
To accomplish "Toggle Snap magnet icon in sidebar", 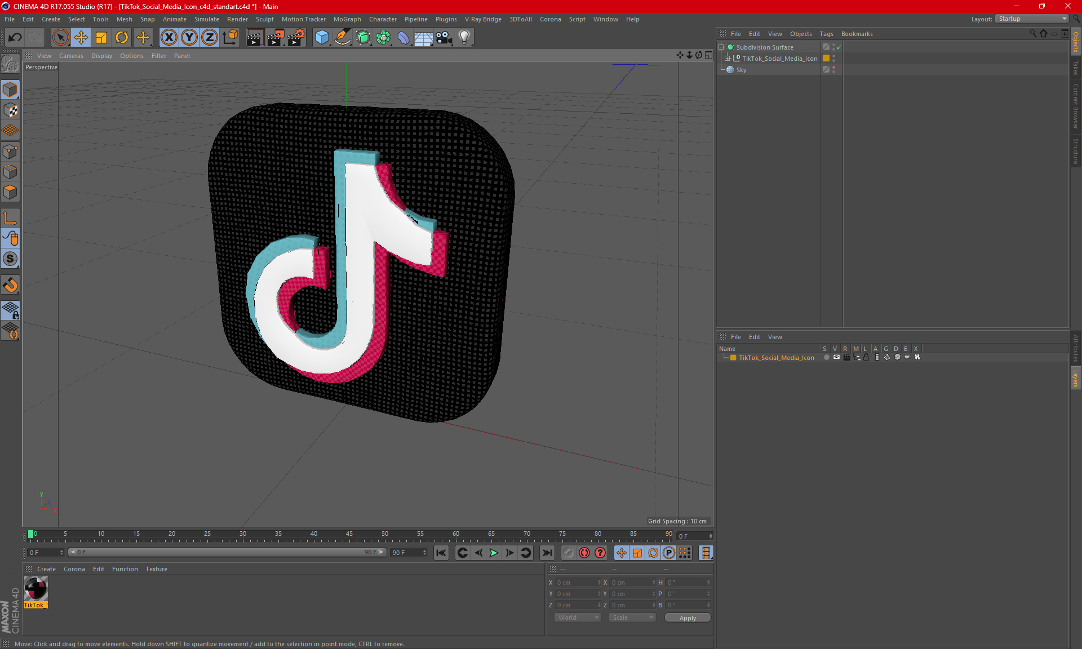I will point(10,285).
